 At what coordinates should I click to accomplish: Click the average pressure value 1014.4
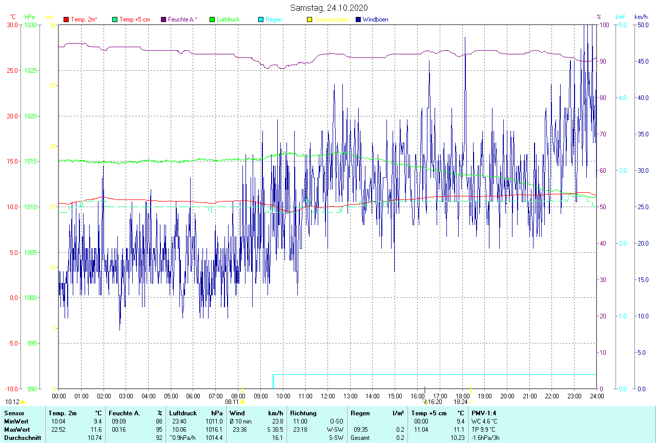214,438
